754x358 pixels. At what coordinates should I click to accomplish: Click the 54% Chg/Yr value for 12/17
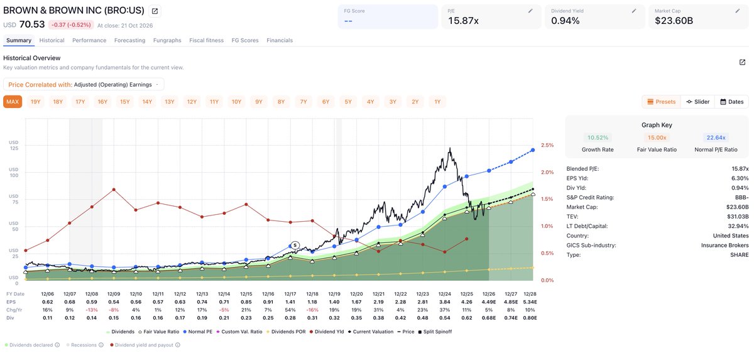(290, 310)
